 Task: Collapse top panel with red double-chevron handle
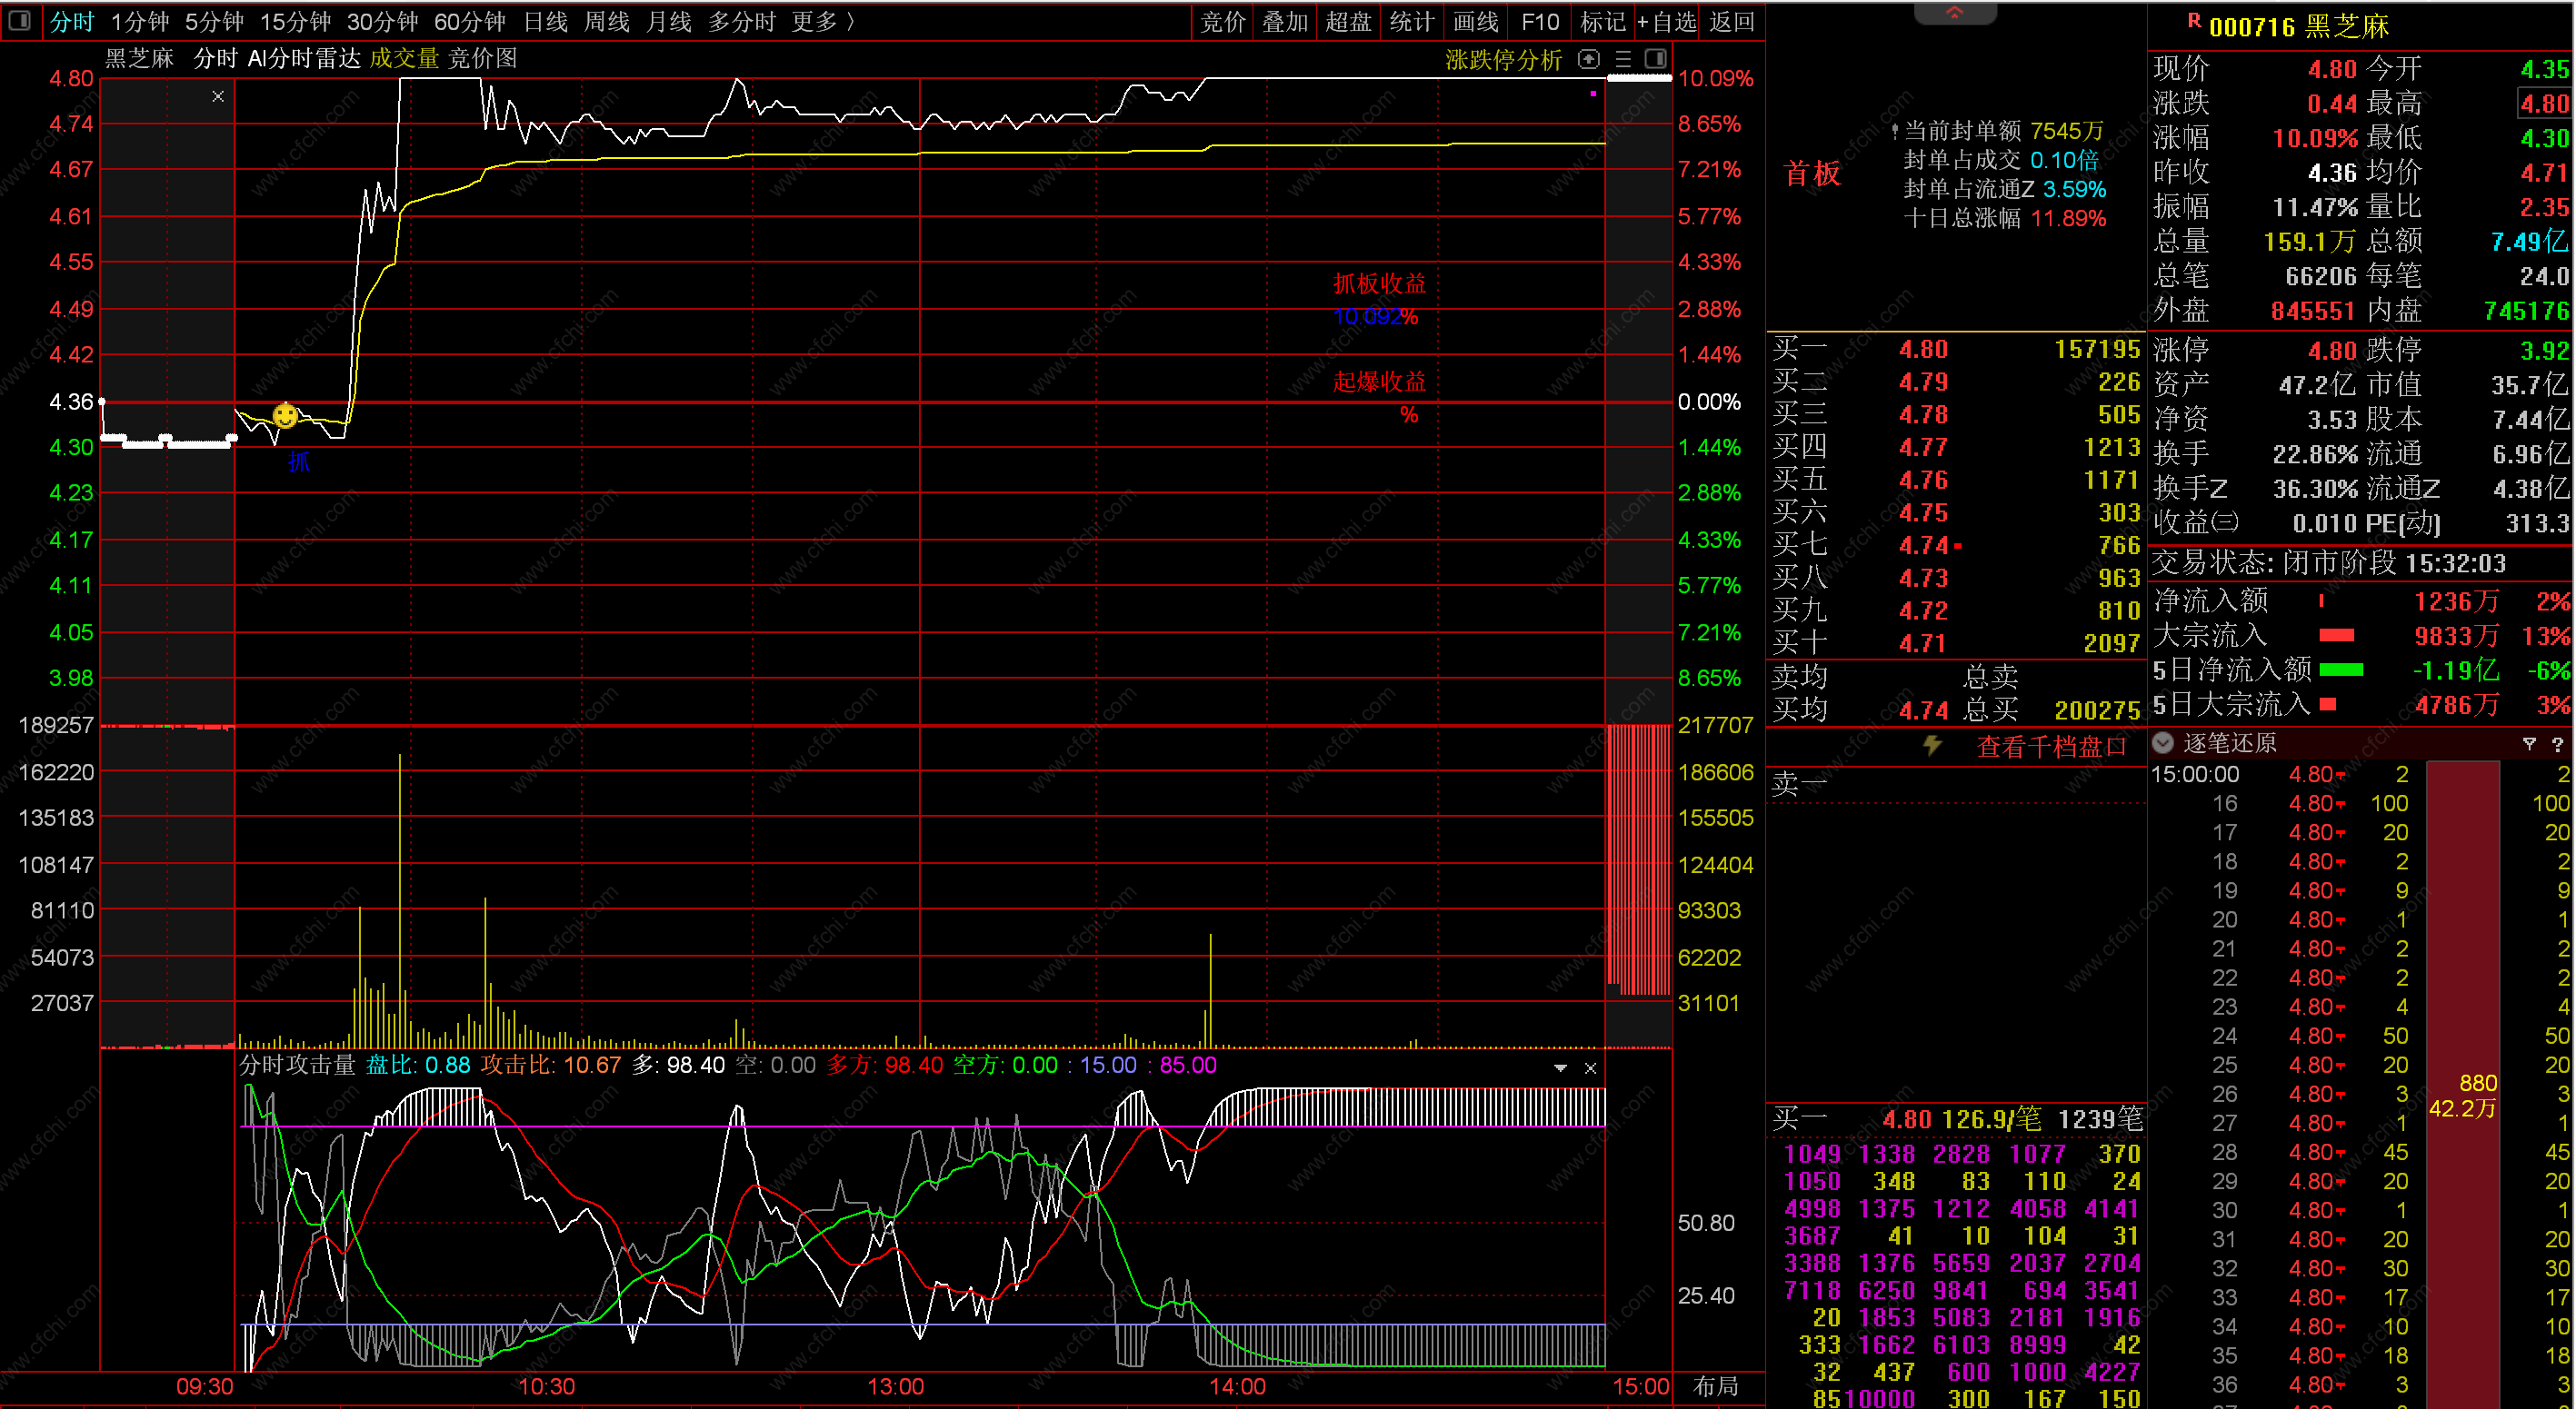[x=1955, y=12]
